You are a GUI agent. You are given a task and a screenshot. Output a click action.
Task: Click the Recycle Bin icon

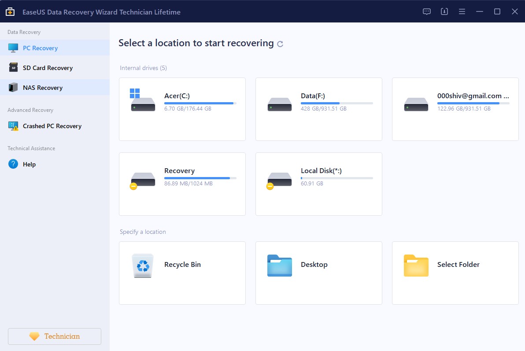coord(143,266)
